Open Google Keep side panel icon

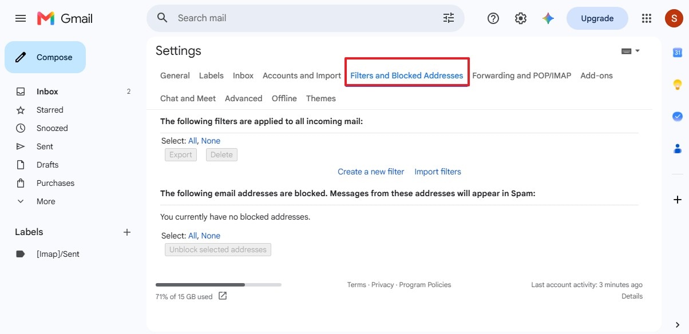click(678, 85)
